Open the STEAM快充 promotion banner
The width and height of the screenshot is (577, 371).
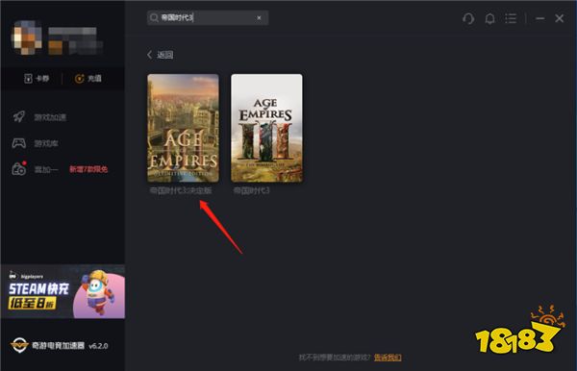pos(63,292)
